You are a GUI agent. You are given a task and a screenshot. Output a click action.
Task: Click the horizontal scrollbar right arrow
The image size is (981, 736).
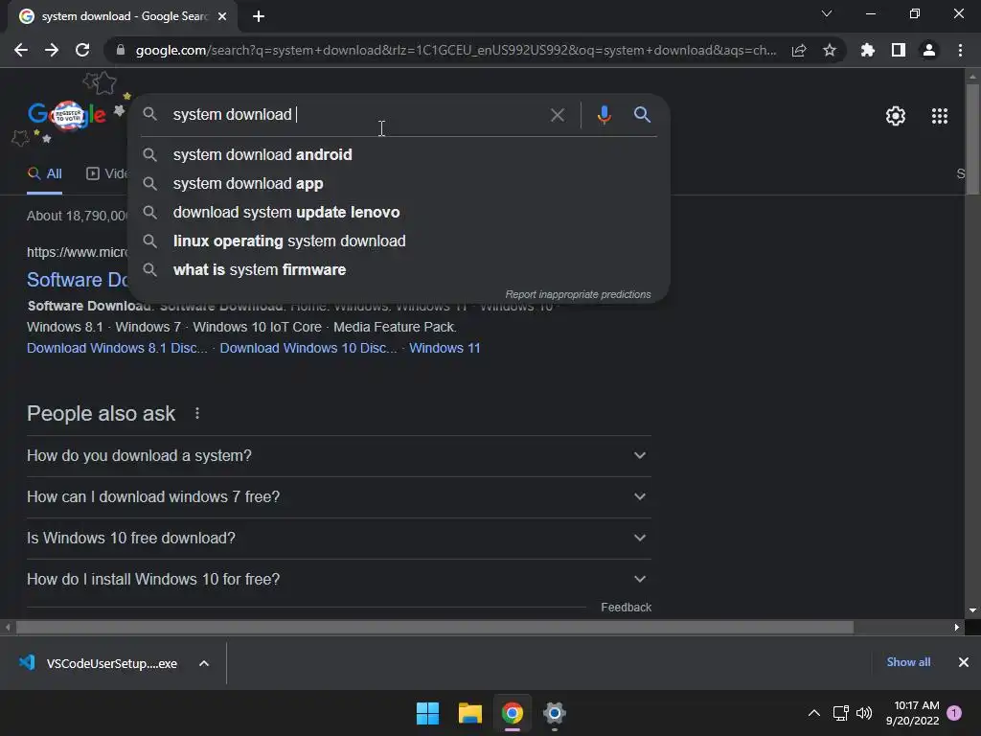click(957, 627)
